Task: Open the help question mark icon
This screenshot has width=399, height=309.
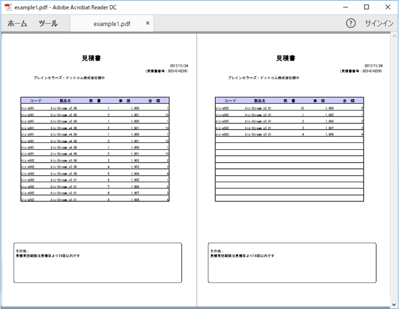Action: [351, 24]
